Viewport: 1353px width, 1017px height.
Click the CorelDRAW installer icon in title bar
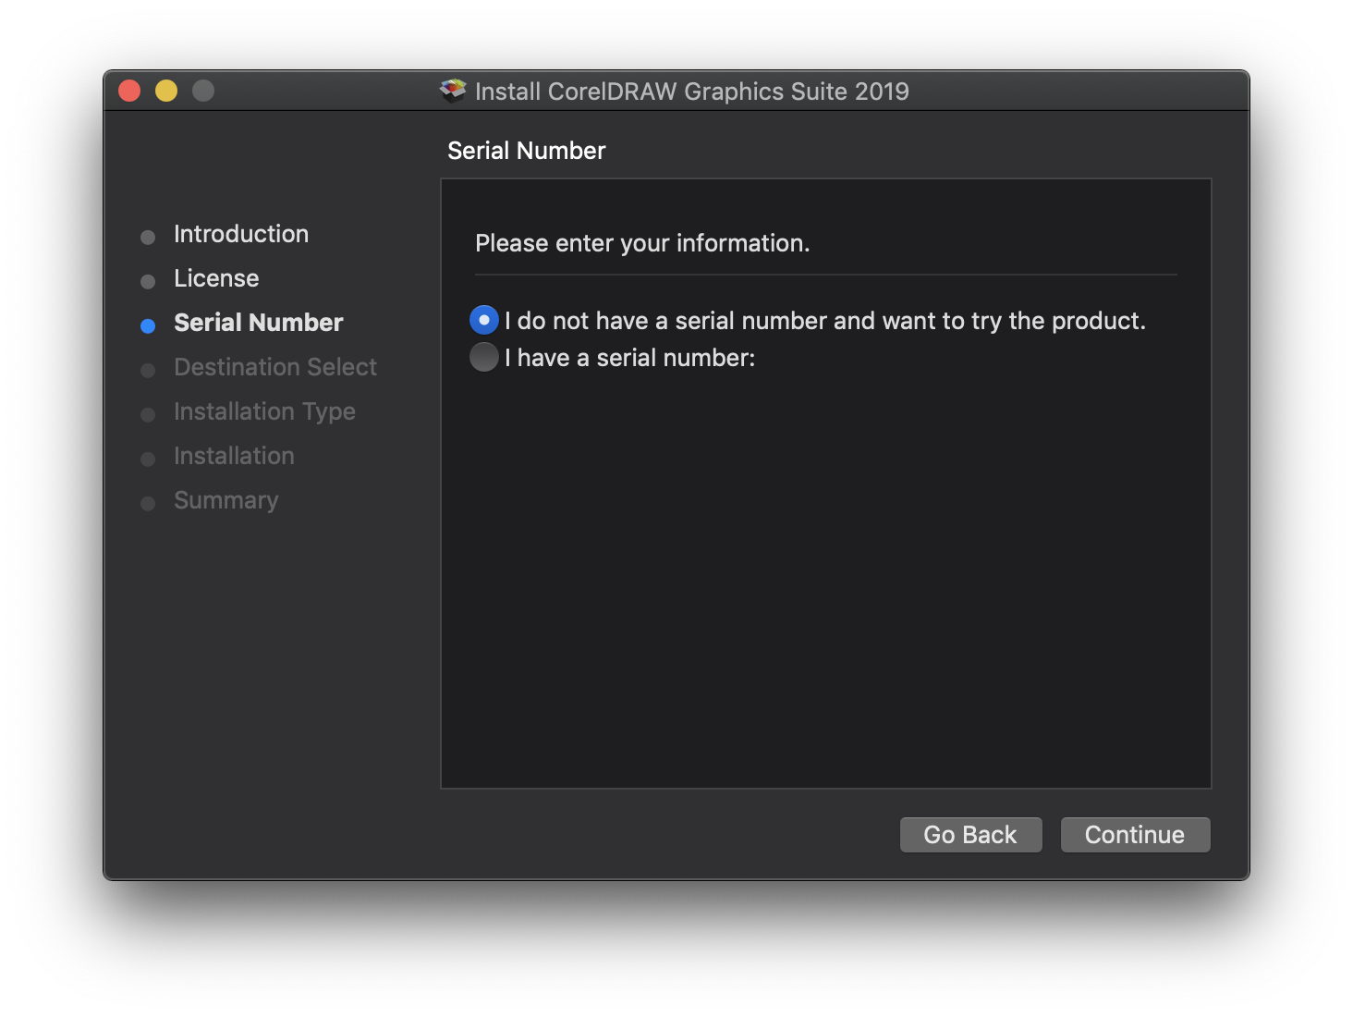point(452,90)
